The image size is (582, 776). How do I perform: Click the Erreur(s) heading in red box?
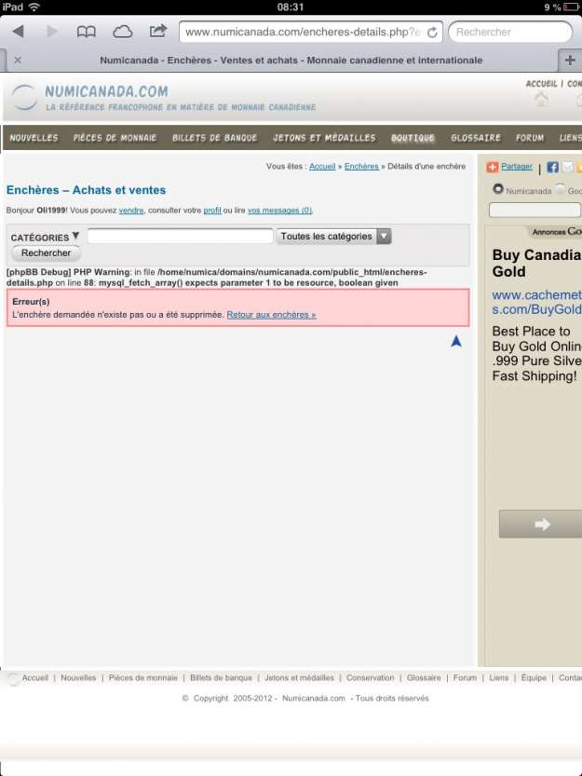point(31,302)
